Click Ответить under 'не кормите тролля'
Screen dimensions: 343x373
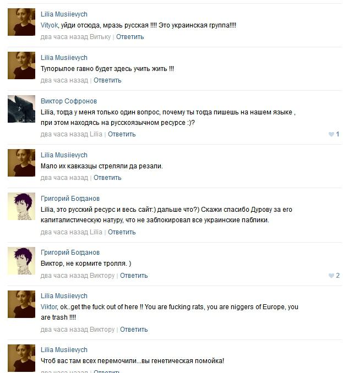[x=134, y=276]
